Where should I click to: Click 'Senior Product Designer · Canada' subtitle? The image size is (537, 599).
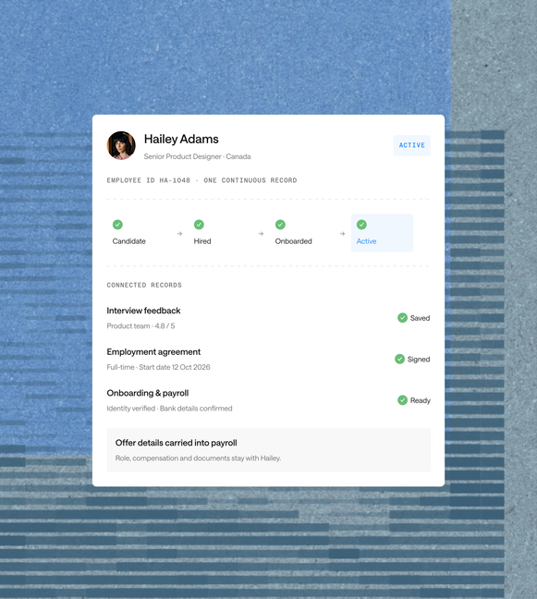198,156
